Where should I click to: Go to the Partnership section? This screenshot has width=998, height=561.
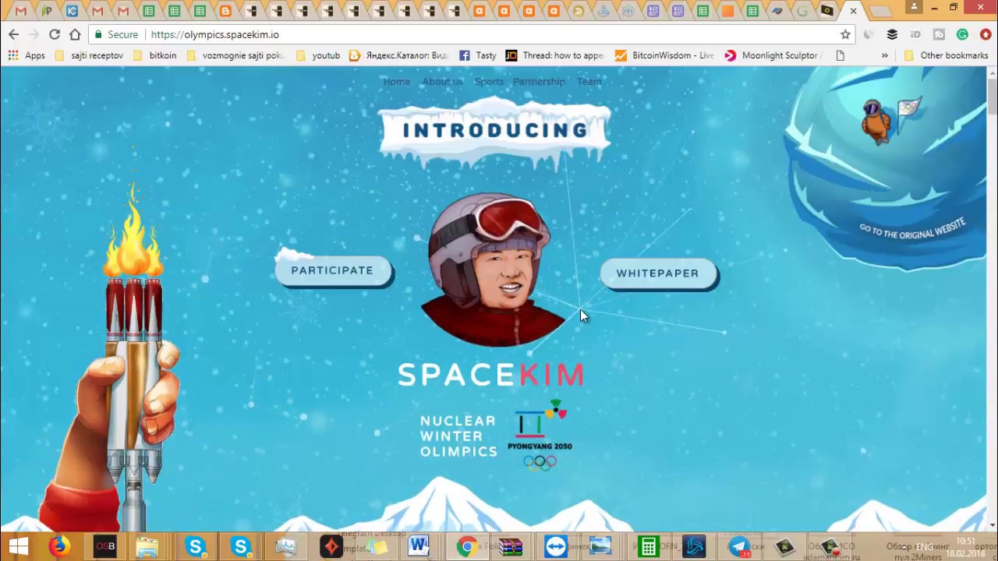pos(539,82)
